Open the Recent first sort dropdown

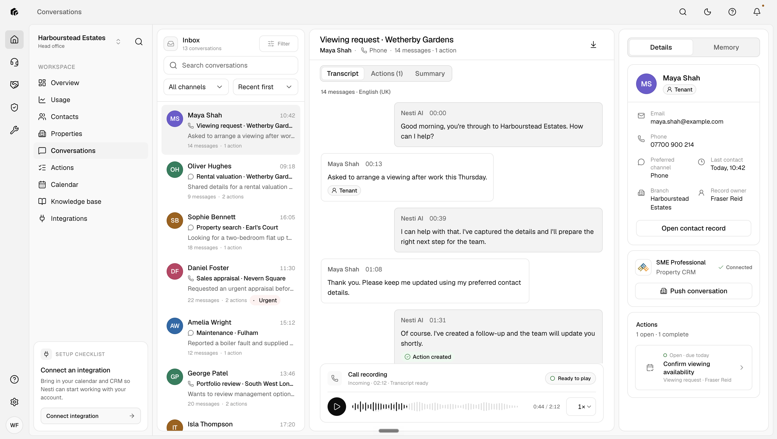[265, 87]
